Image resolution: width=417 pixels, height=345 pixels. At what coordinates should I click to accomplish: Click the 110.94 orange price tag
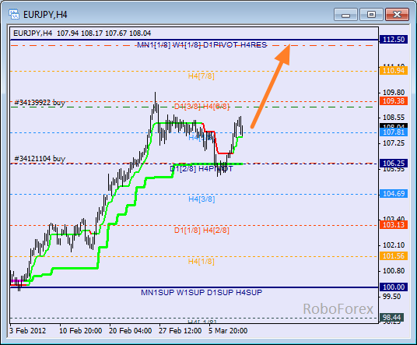[394, 71]
